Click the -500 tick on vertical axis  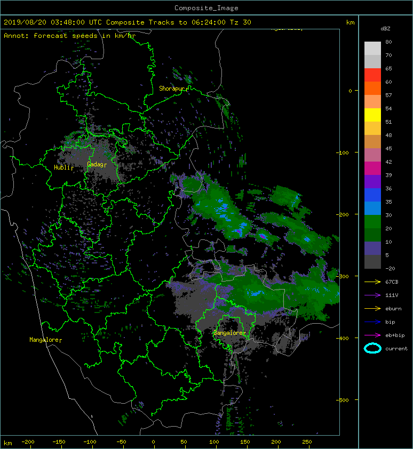343,400
